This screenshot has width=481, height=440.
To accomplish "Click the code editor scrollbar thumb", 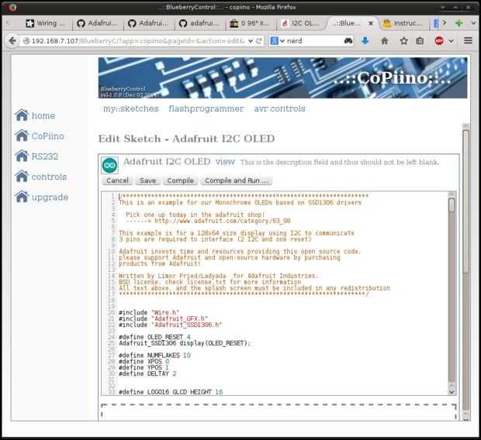I will pyautogui.click(x=452, y=205).
